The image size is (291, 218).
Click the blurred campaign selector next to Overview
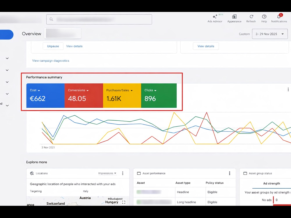[x=63, y=33]
